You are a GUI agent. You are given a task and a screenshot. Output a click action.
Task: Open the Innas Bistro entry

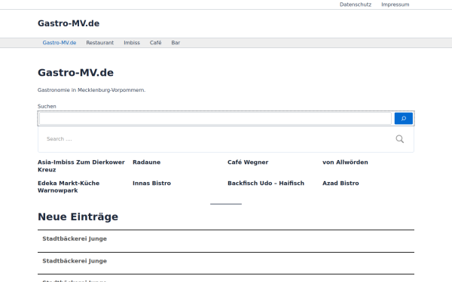(x=151, y=183)
